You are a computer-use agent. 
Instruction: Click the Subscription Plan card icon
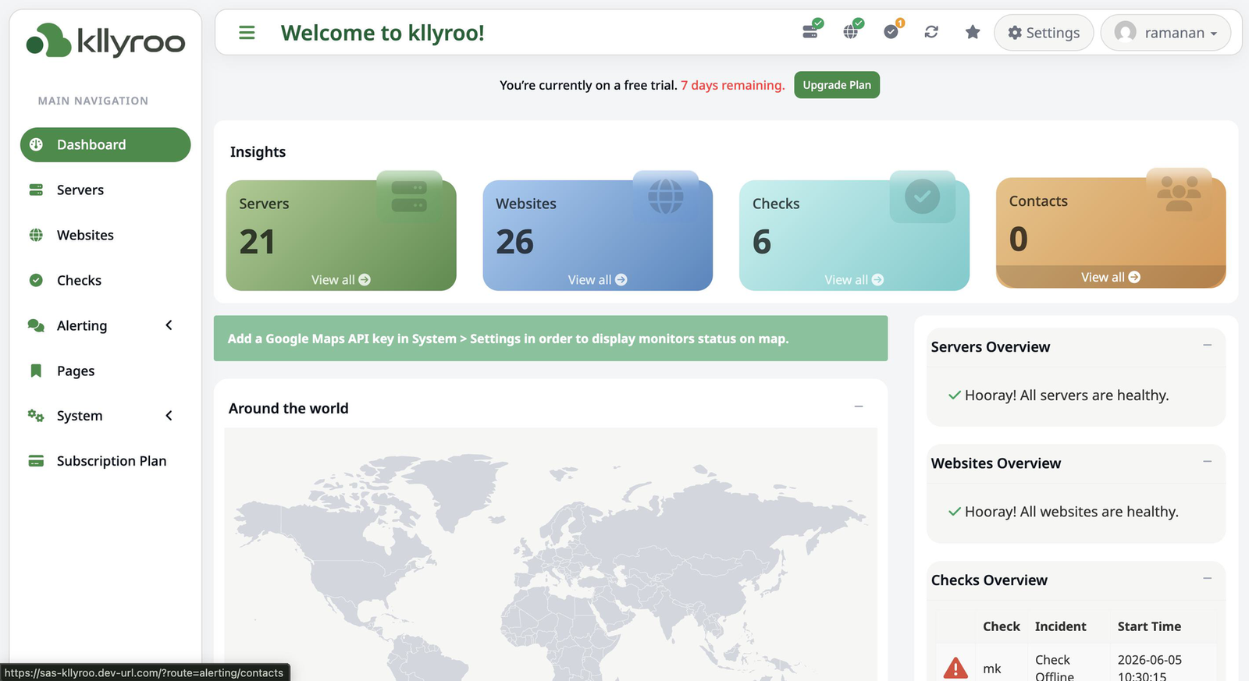point(36,461)
